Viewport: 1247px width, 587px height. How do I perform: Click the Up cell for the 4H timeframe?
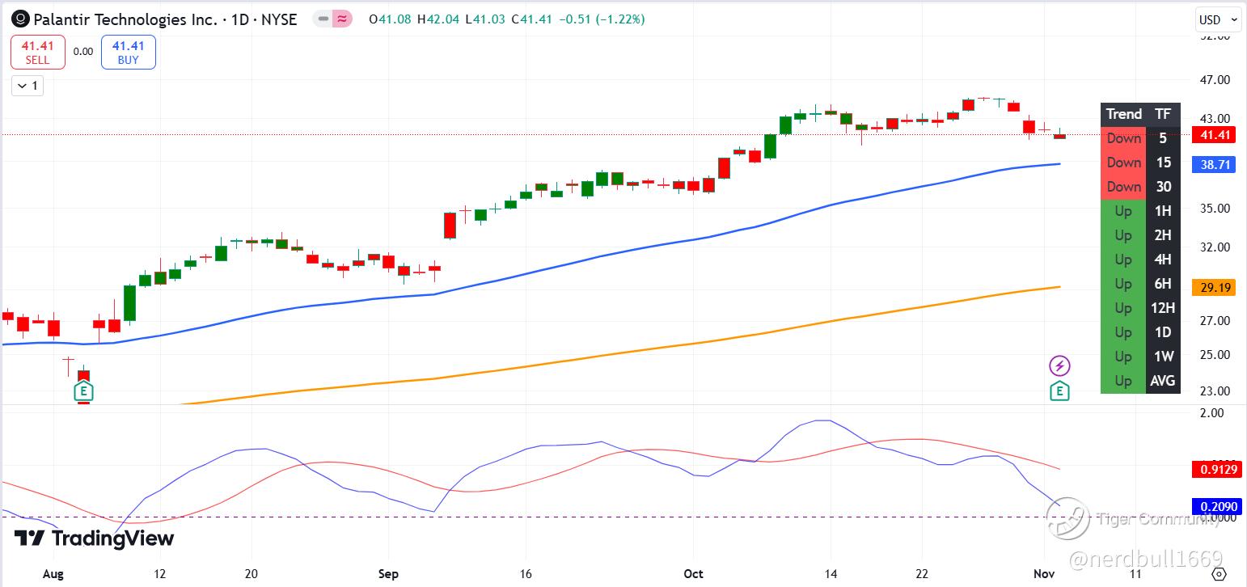pos(1123,260)
